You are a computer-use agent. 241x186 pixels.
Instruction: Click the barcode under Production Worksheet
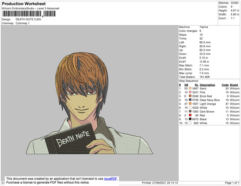click(29, 14)
